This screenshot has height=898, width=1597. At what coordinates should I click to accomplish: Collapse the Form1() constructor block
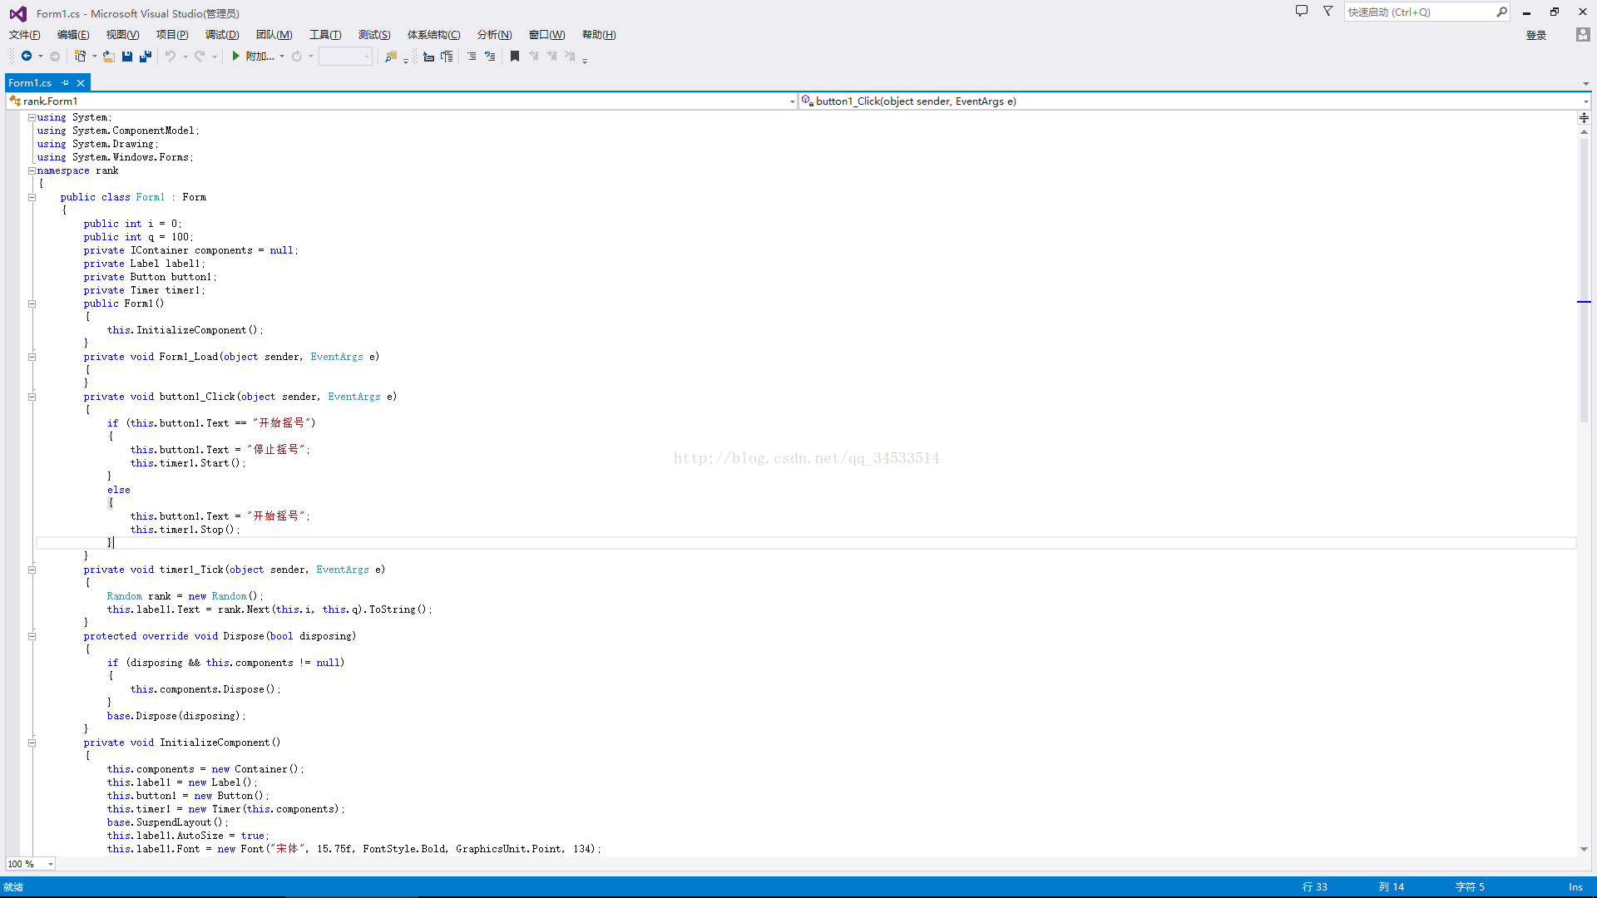click(x=32, y=303)
